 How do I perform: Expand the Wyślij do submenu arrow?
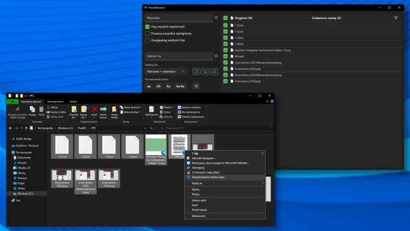coord(263,183)
